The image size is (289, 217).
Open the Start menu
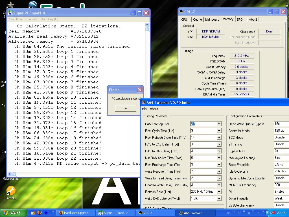13,213
